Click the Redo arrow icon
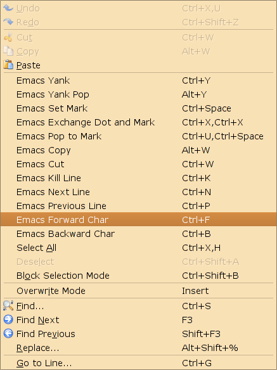Screen dimensions: 277x370 tap(8, 22)
